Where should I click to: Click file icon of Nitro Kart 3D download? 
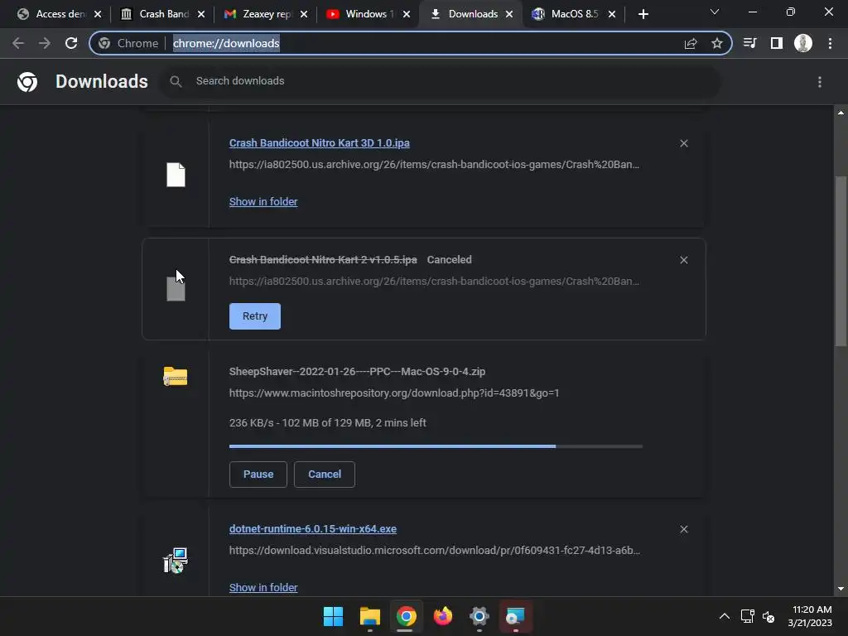(x=176, y=175)
